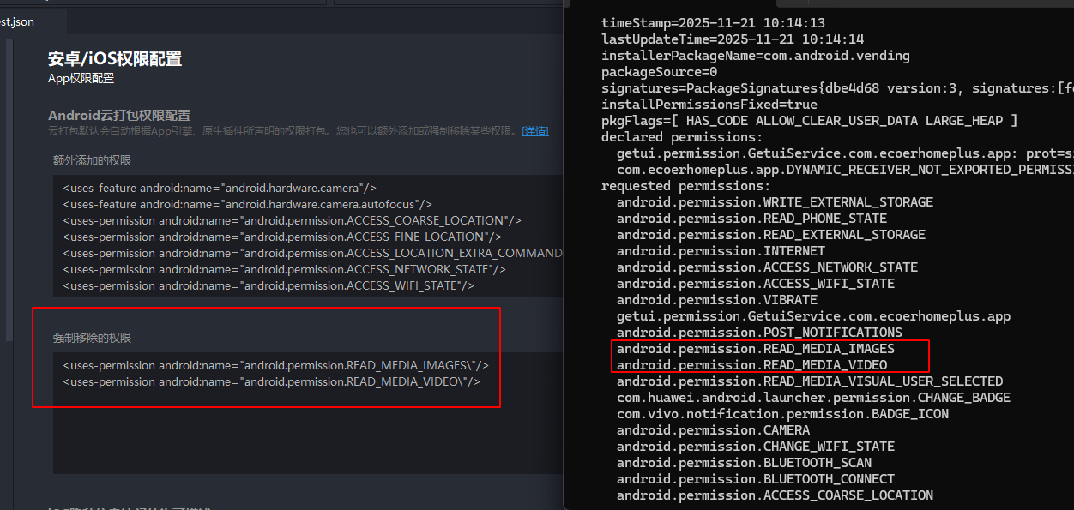
Task: Click the 安卓/iOS权限配置 heading
Action: coord(115,59)
